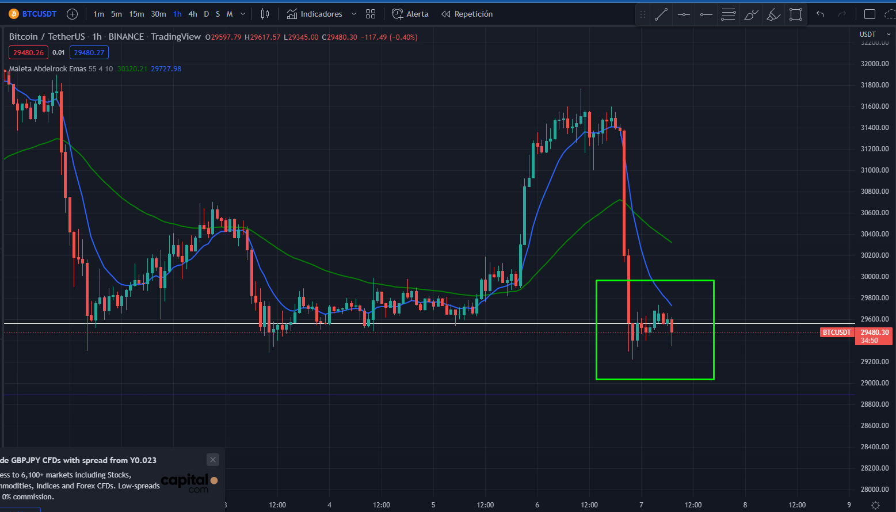Start bar replay with Repetición
This screenshot has width=896, height=512.
(x=467, y=14)
